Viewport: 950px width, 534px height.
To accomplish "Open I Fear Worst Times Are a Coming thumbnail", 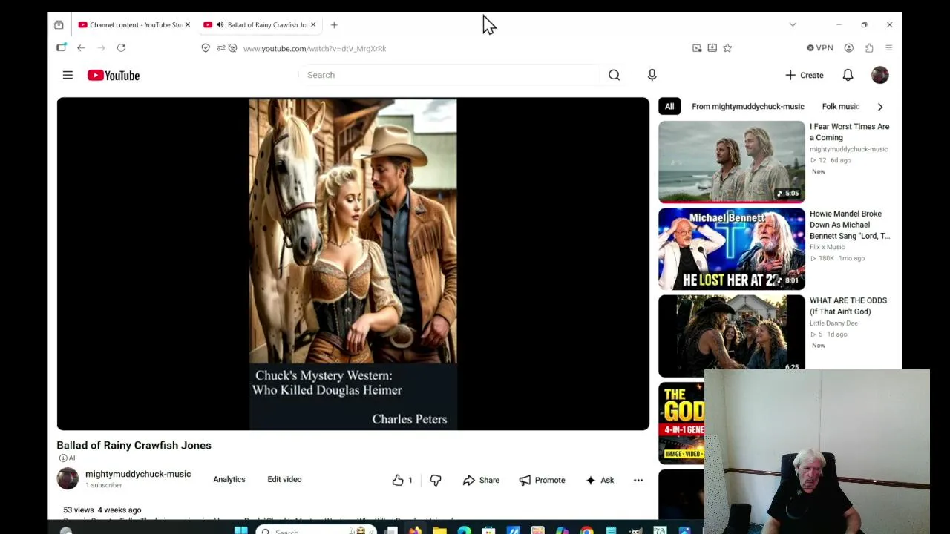I will pyautogui.click(x=731, y=162).
